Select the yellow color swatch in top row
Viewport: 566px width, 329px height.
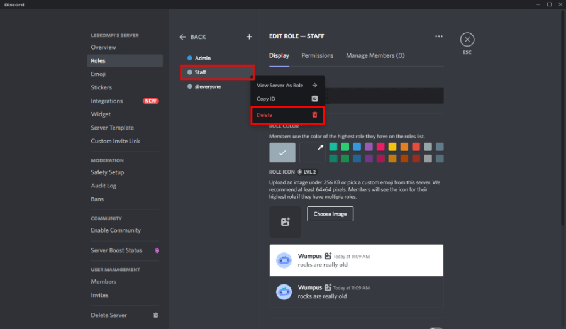pos(392,147)
